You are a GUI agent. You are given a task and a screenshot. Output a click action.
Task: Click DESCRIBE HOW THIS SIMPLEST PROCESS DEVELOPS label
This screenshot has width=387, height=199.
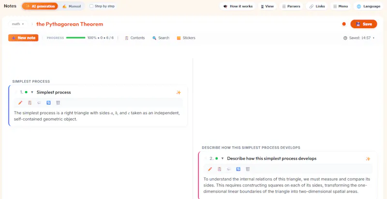coord(251,148)
